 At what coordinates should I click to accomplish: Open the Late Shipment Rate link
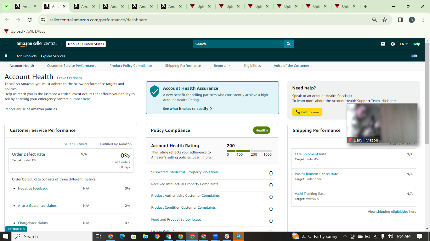click(310, 154)
